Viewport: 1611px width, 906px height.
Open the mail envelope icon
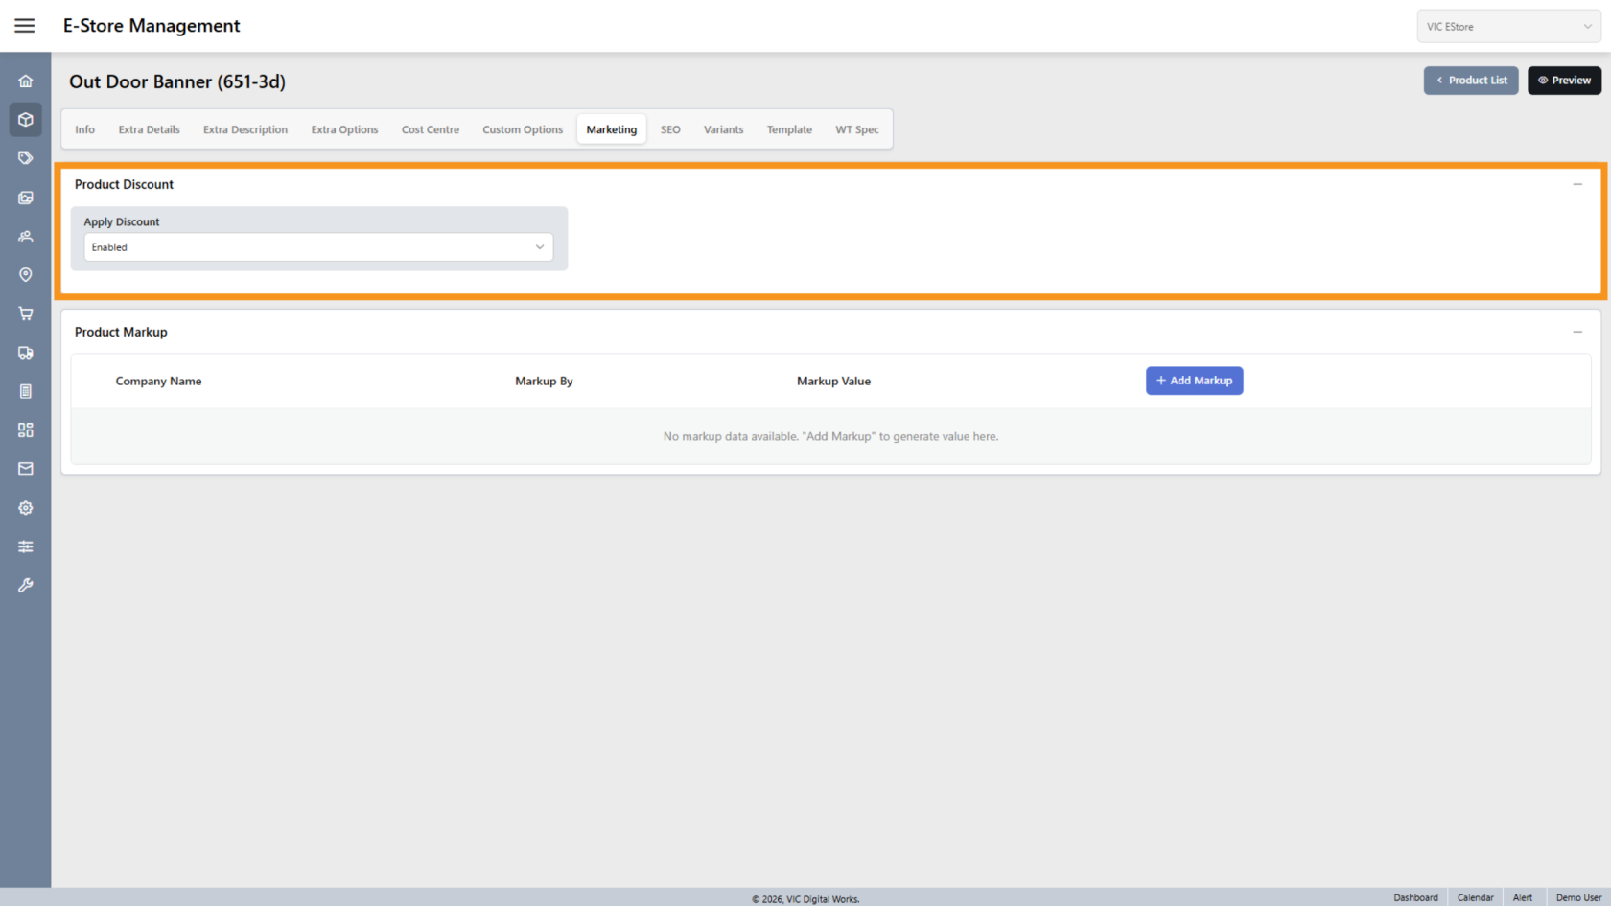point(26,469)
